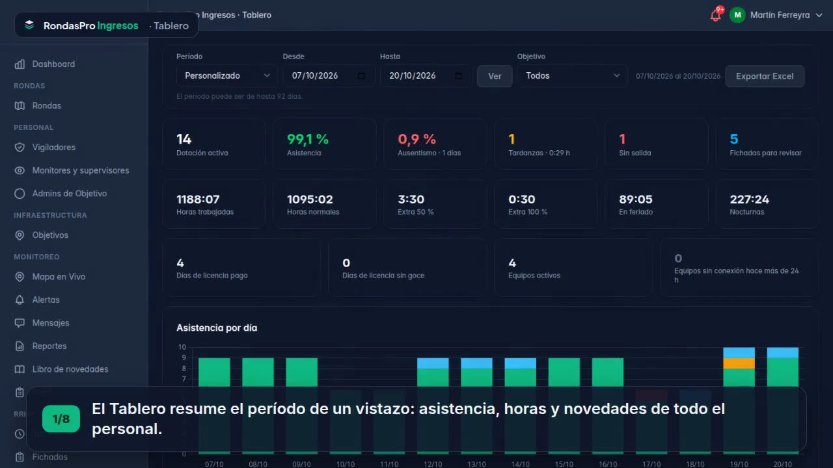This screenshot has height=468, width=833.
Task: Click the "Extra 50 %" card label
Action: point(416,212)
